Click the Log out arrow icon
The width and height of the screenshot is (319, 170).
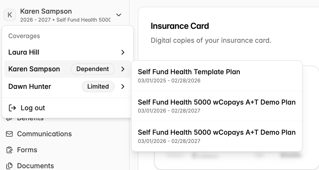point(12,108)
